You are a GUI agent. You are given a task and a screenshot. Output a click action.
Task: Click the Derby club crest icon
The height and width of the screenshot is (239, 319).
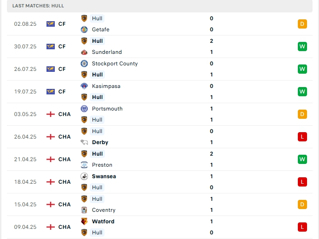point(84,142)
